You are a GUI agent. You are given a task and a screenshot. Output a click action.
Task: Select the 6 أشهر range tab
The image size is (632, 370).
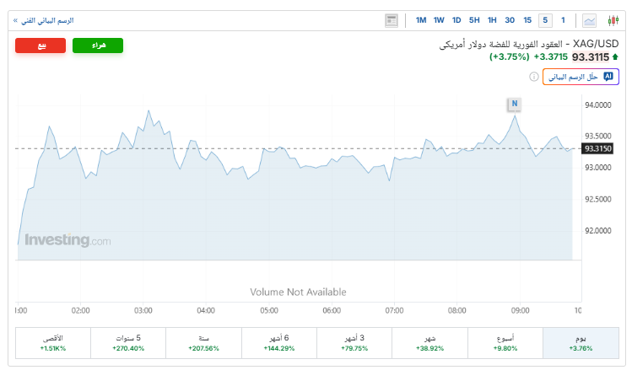pyautogui.click(x=279, y=341)
